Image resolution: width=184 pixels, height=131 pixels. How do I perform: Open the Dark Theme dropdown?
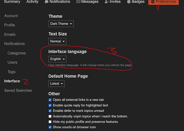tap(61, 24)
